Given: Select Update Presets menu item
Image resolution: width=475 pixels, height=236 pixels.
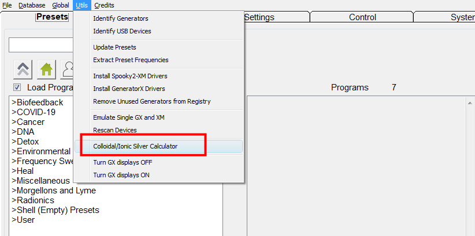Looking at the screenshot, I should (x=114, y=47).
